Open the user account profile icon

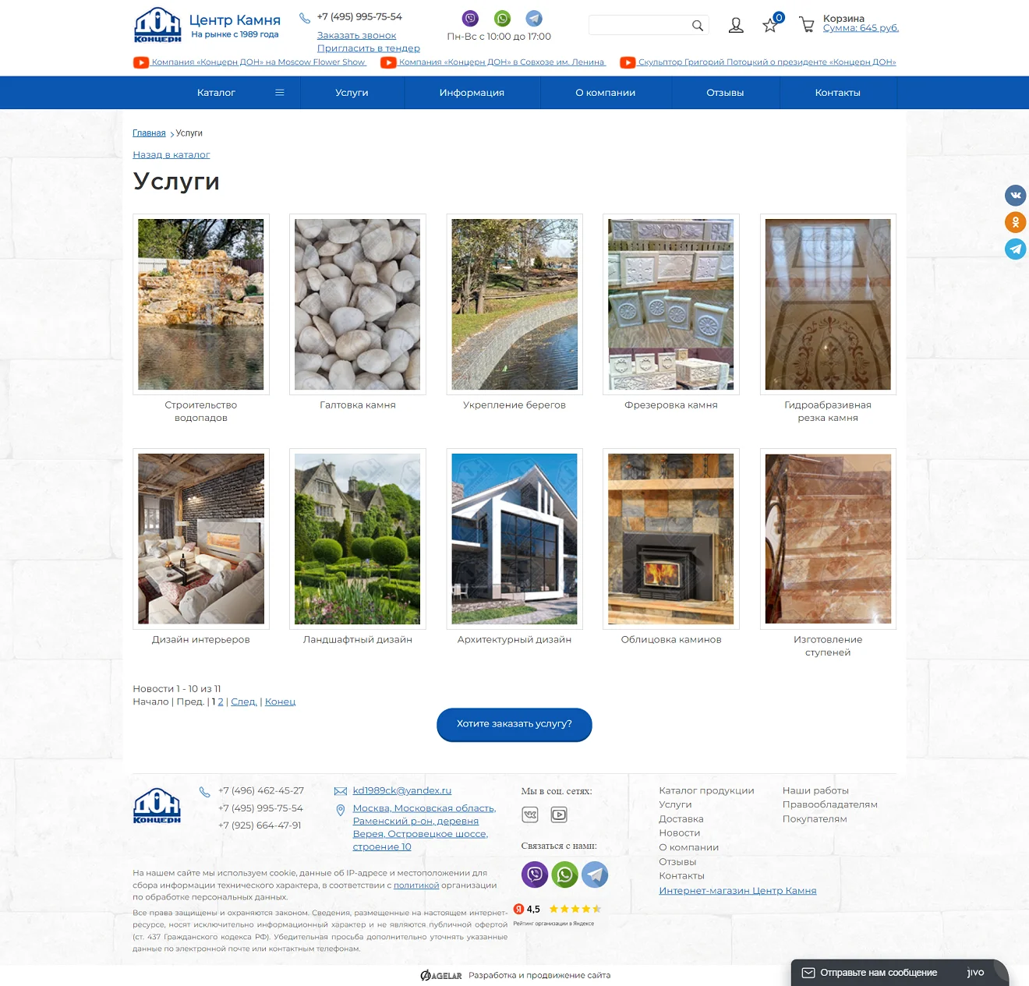pos(736,26)
